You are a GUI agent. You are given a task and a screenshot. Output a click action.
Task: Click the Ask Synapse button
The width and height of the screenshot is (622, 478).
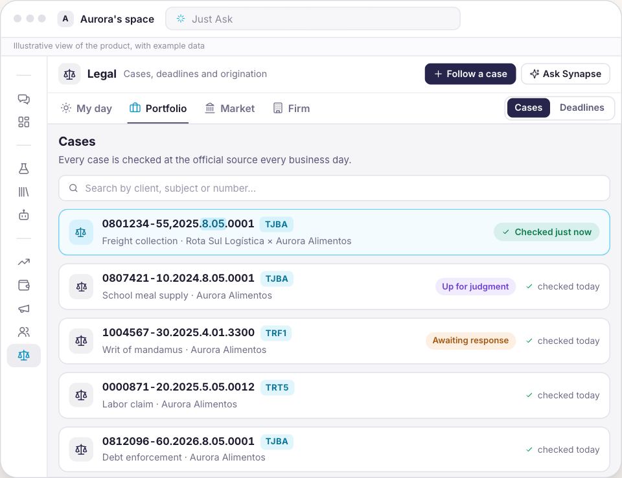point(565,74)
